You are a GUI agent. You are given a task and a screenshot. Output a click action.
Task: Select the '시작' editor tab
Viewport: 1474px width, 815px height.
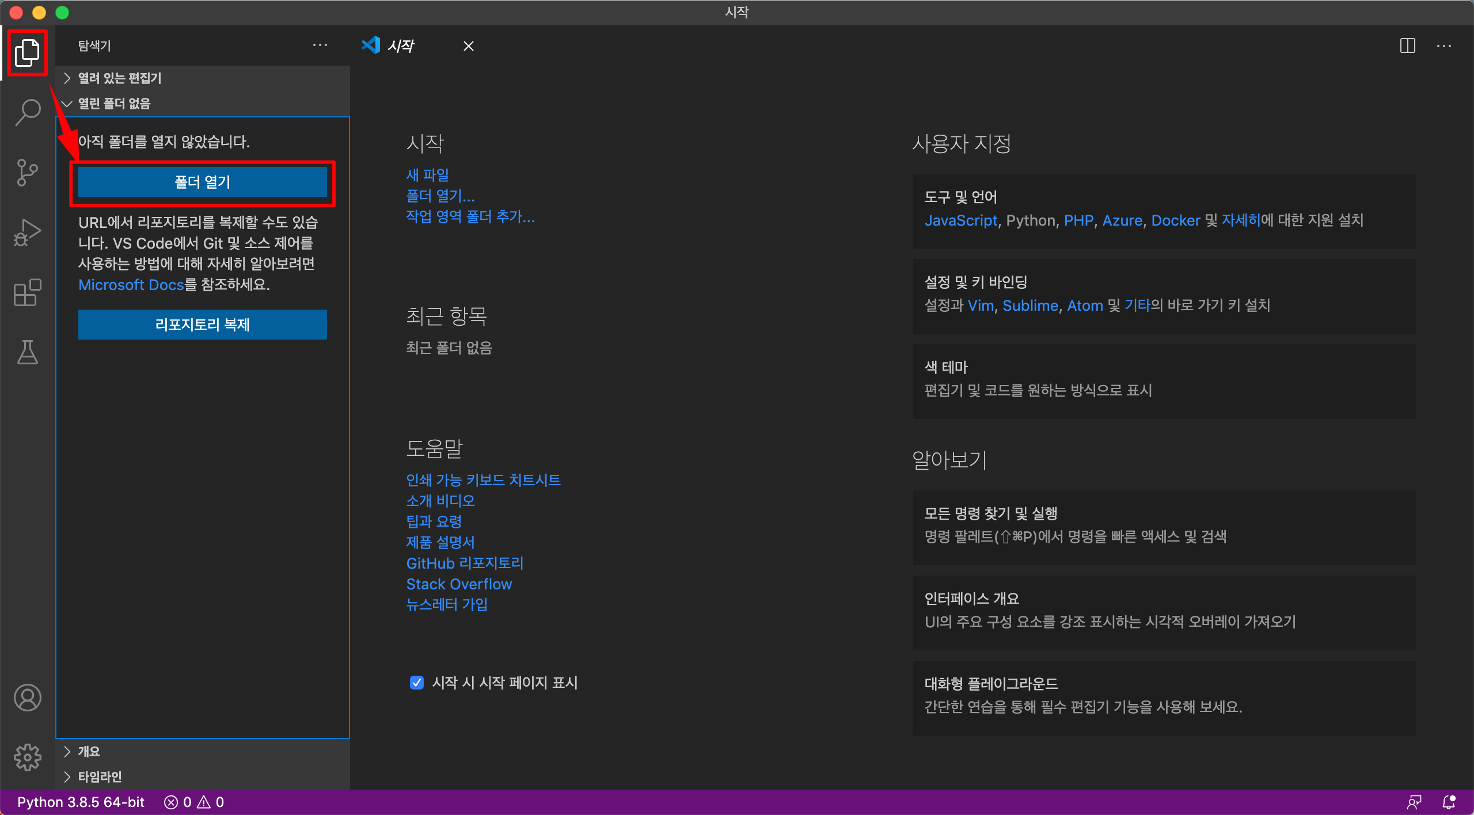click(401, 46)
